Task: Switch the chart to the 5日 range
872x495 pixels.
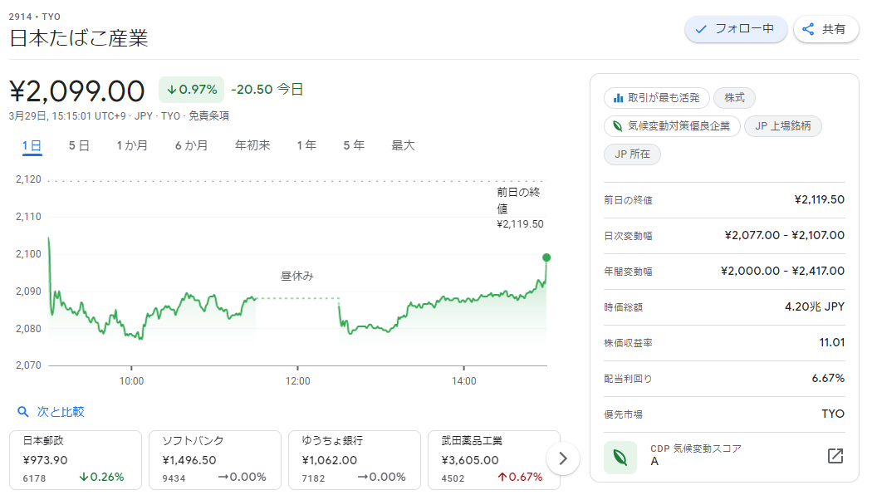Action: [x=79, y=145]
